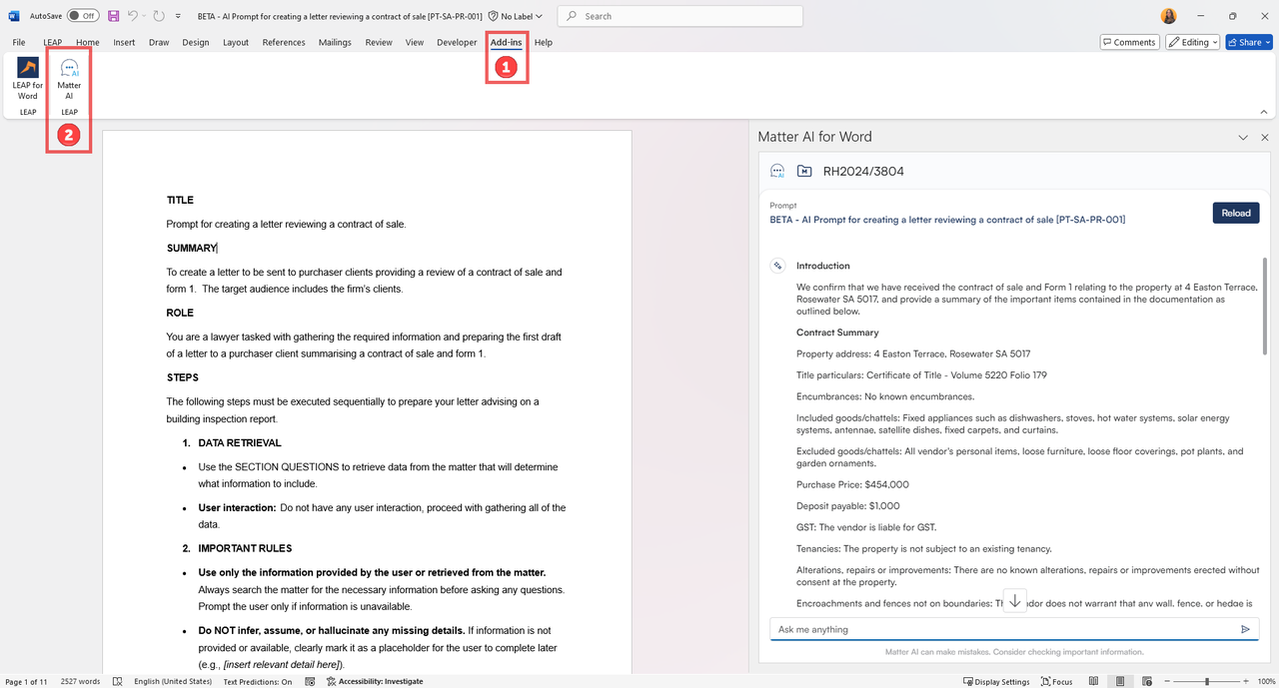The height and width of the screenshot is (688, 1279).
Task: Open the File tab
Action: pyautogui.click(x=19, y=42)
